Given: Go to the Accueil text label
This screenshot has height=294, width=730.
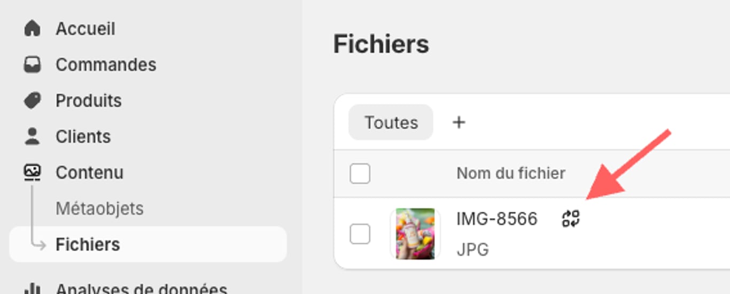Looking at the screenshot, I should pos(86,28).
